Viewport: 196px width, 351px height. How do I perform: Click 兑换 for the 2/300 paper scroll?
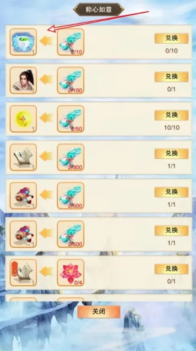click(x=171, y=154)
